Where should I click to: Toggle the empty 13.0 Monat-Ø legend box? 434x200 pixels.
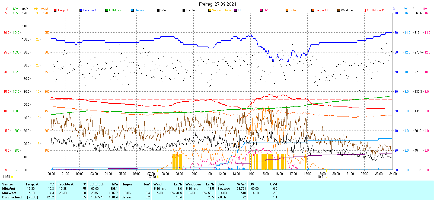click(364, 10)
